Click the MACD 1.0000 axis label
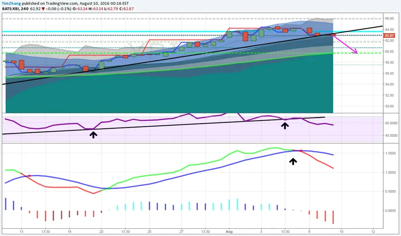 pyautogui.click(x=391, y=172)
